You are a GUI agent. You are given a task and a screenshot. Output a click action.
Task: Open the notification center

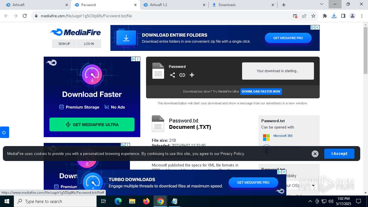(359, 201)
